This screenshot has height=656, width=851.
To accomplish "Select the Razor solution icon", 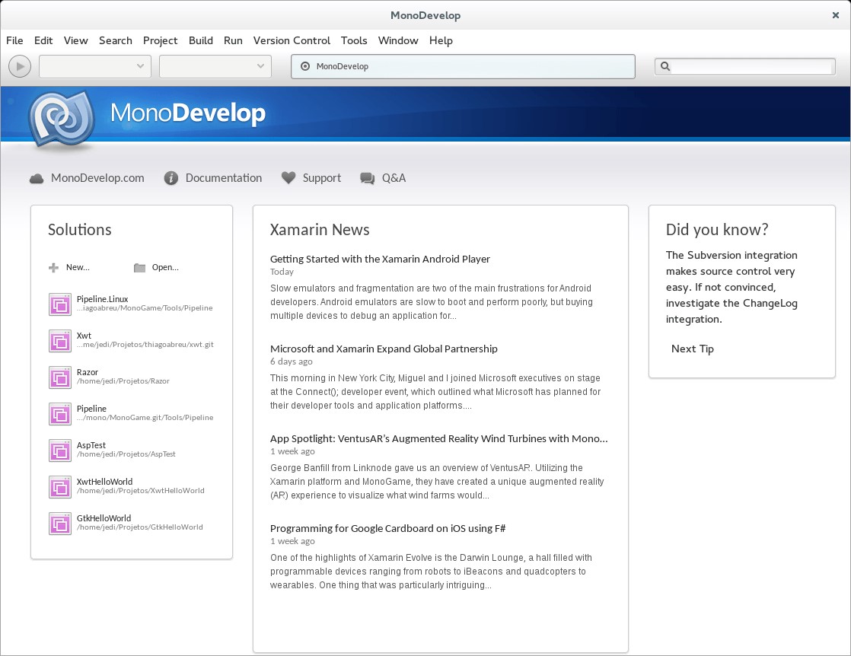I will [x=59, y=377].
